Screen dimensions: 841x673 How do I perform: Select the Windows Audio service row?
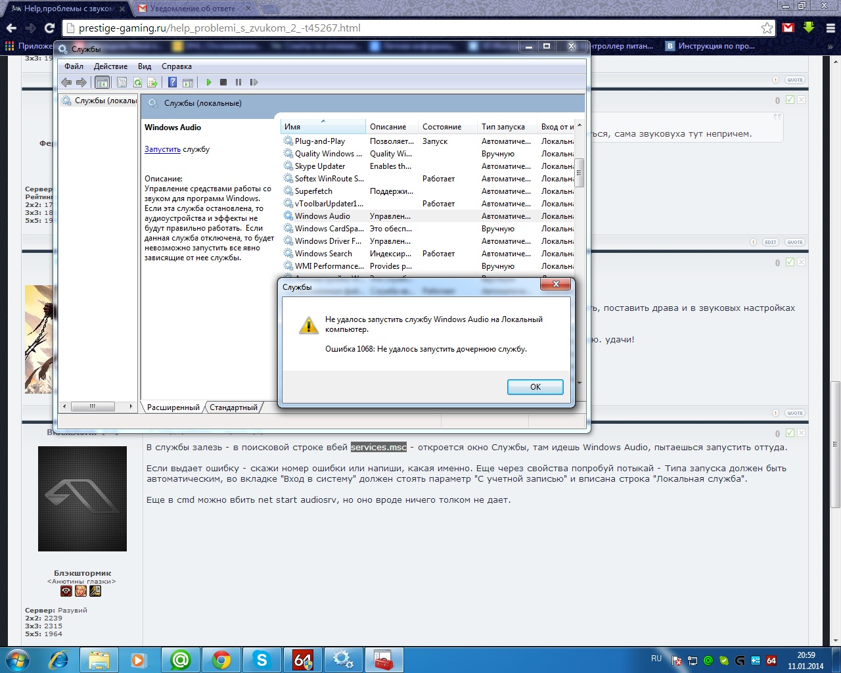322,216
